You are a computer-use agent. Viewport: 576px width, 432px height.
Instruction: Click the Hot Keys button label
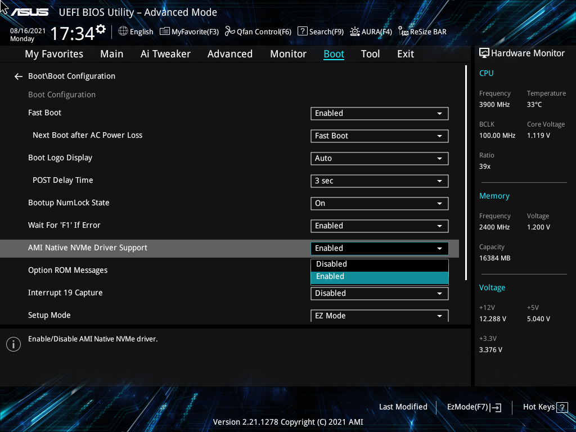click(x=539, y=407)
